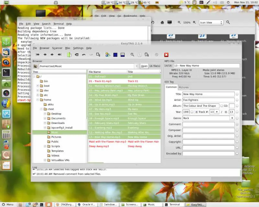The image size is (259, 207).
Task: Click the apply-to-all button beside Composer
Action: 237,130
